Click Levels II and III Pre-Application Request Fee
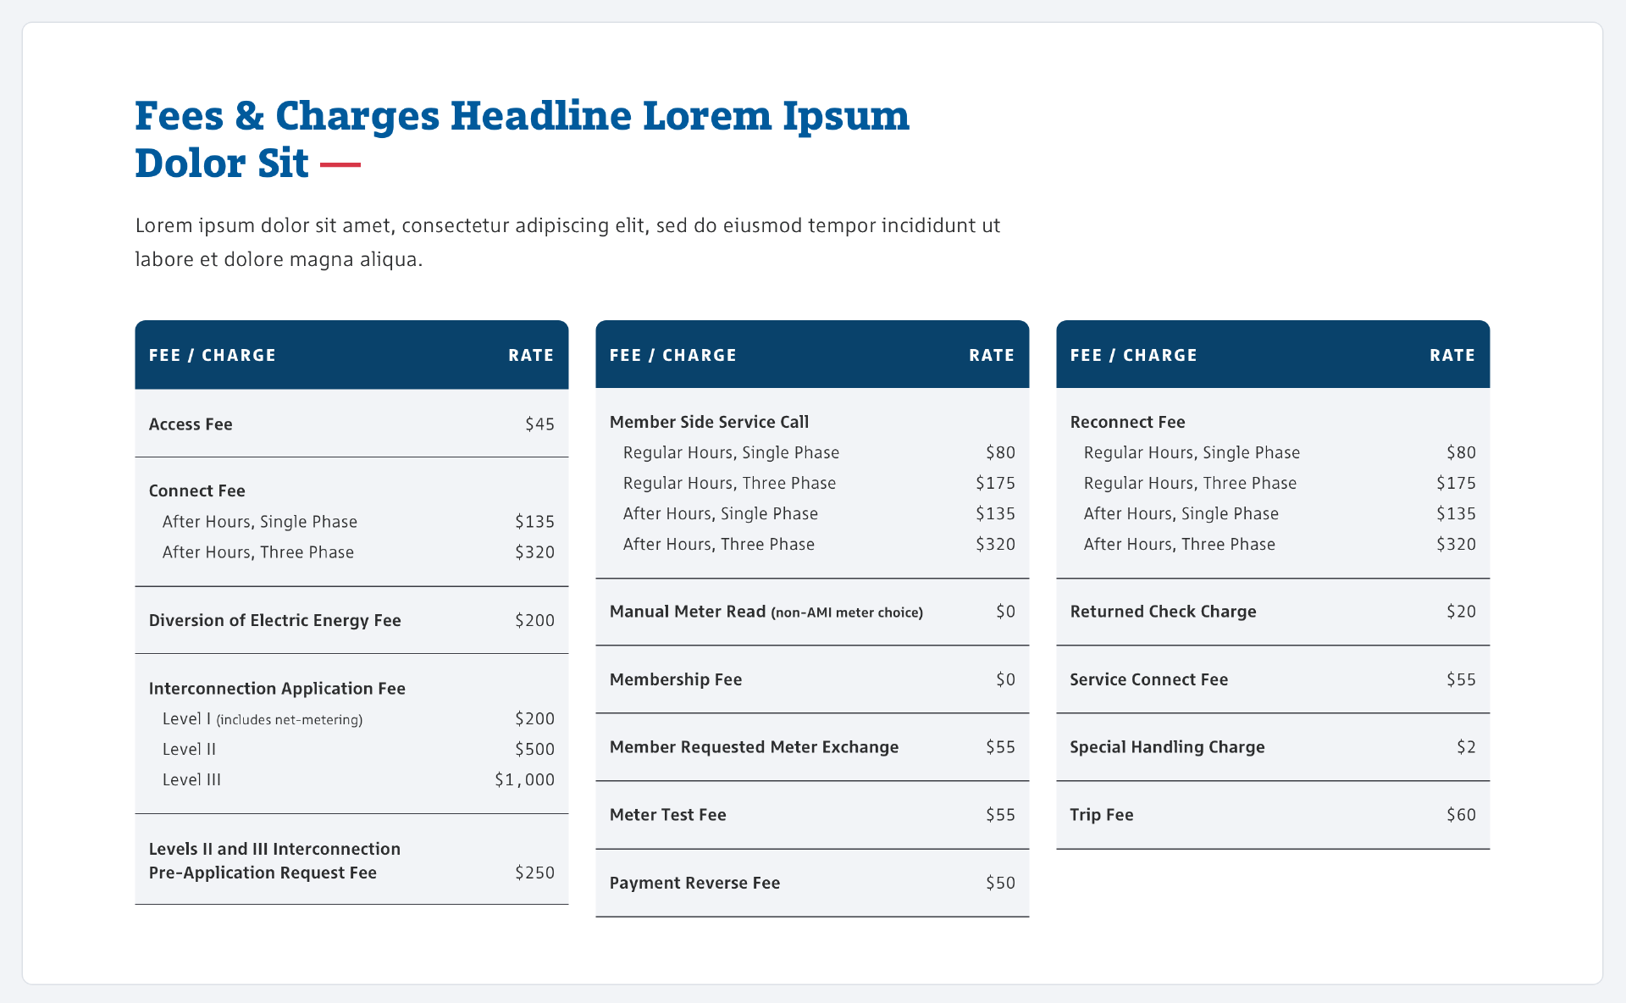Image resolution: width=1626 pixels, height=1003 pixels. 274,861
